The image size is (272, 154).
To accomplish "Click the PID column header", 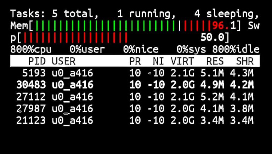I will (x=37, y=61).
